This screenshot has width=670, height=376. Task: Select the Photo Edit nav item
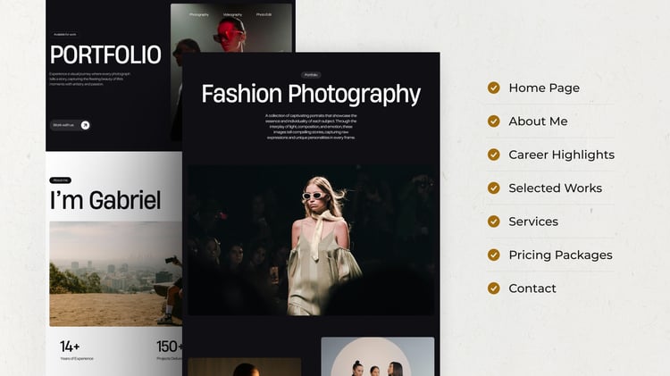(264, 14)
